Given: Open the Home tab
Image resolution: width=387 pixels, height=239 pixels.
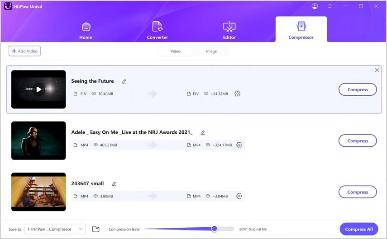Looking at the screenshot, I should [86, 31].
